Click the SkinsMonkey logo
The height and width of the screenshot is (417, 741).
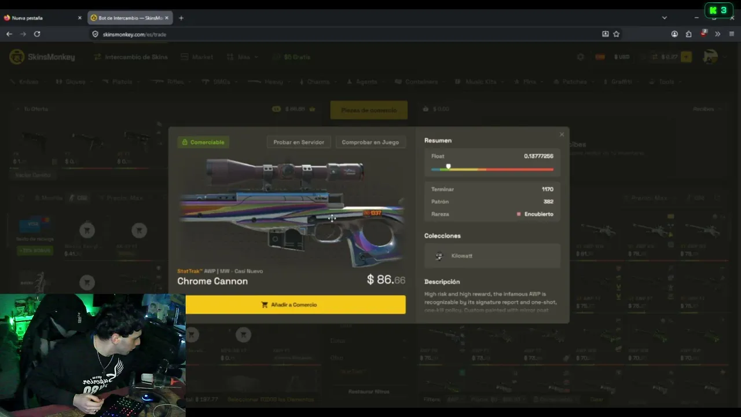[x=42, y=57]
